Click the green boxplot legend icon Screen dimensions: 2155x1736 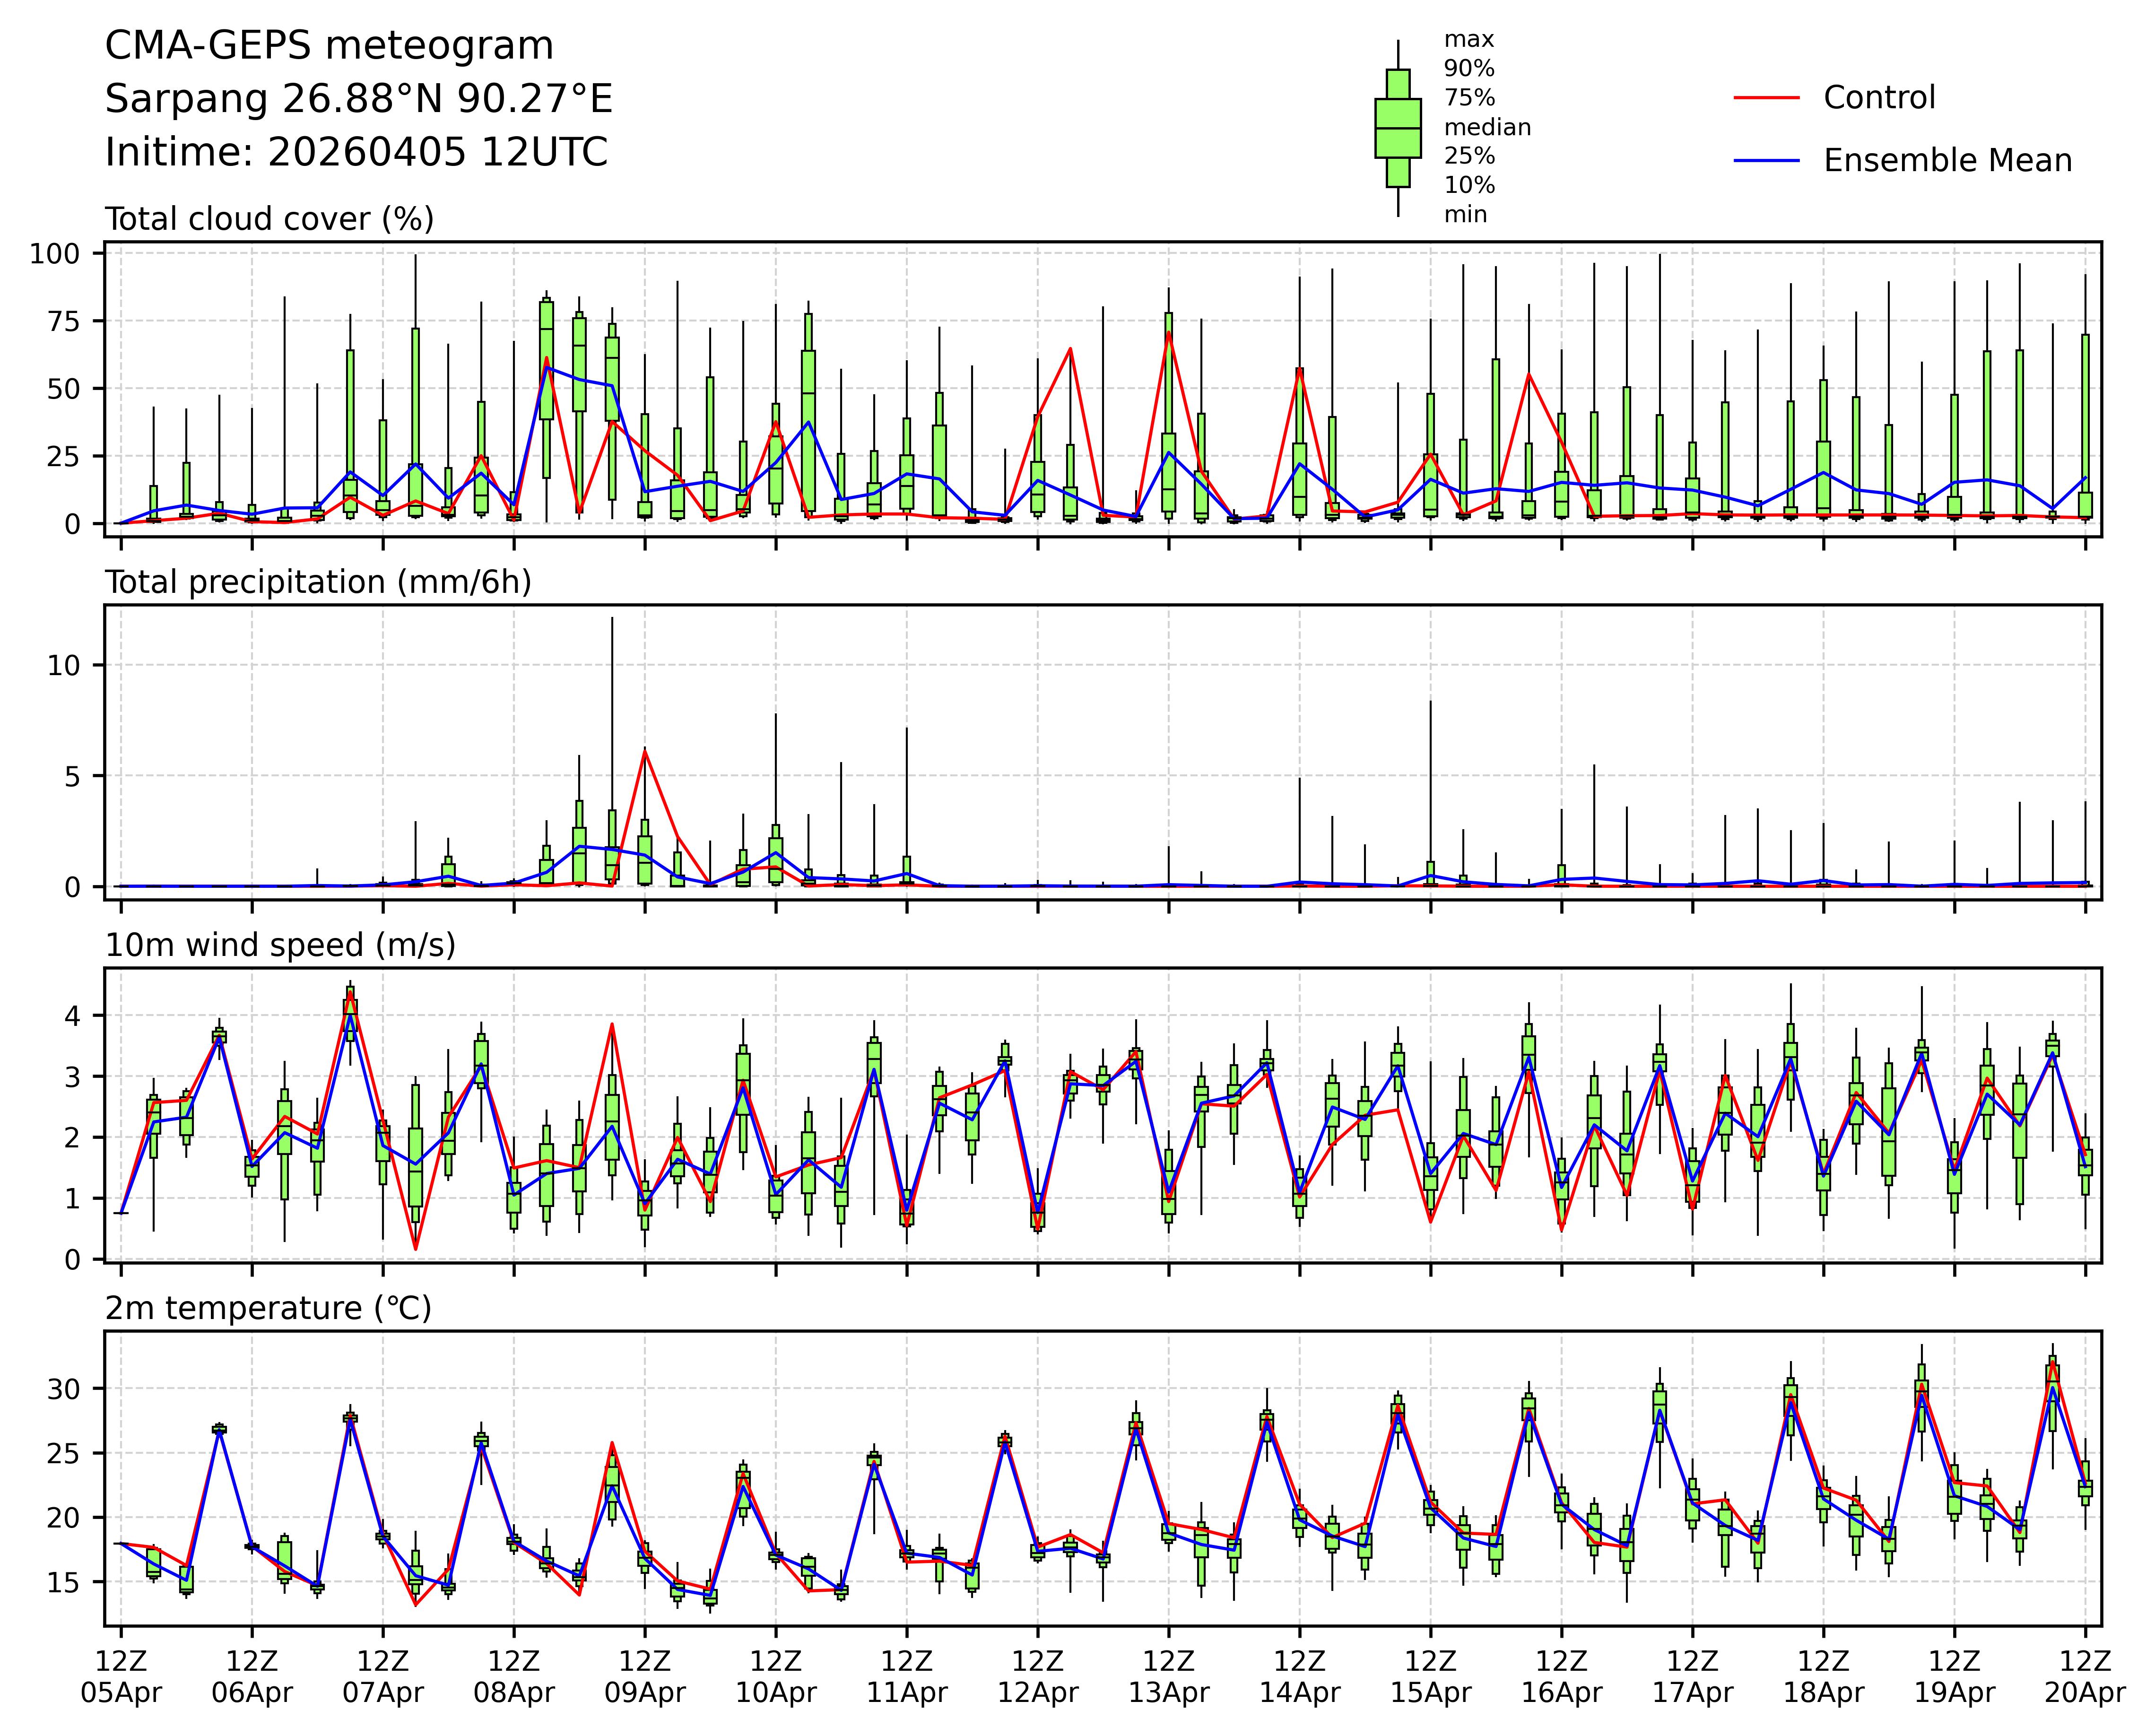pos(1397,128)
